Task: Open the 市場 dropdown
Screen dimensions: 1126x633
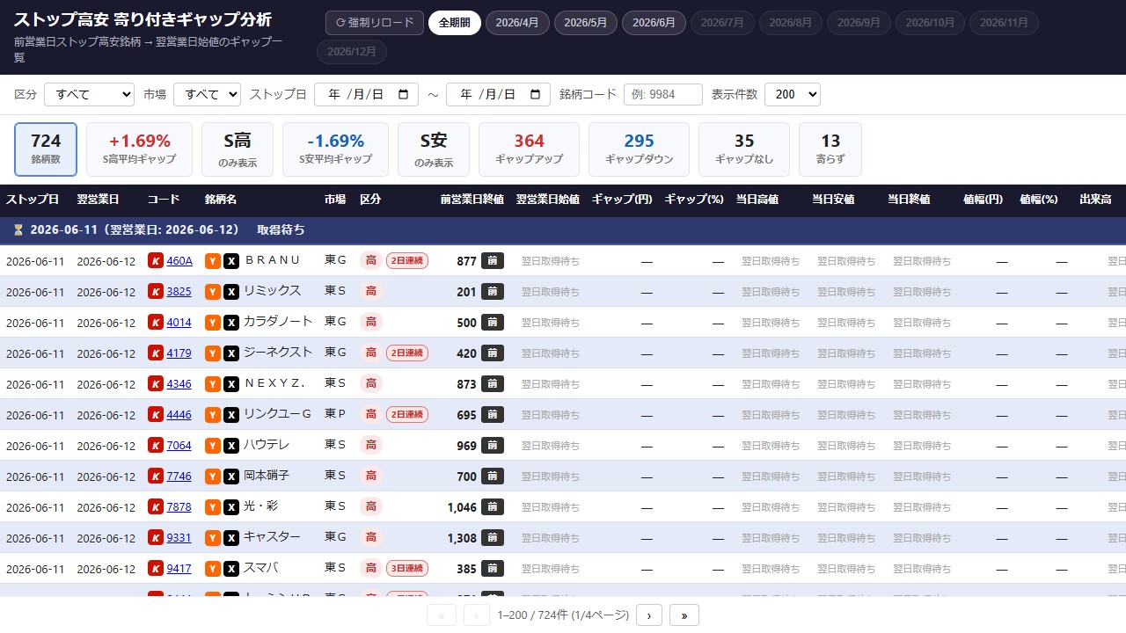Action: pos(207,94)
